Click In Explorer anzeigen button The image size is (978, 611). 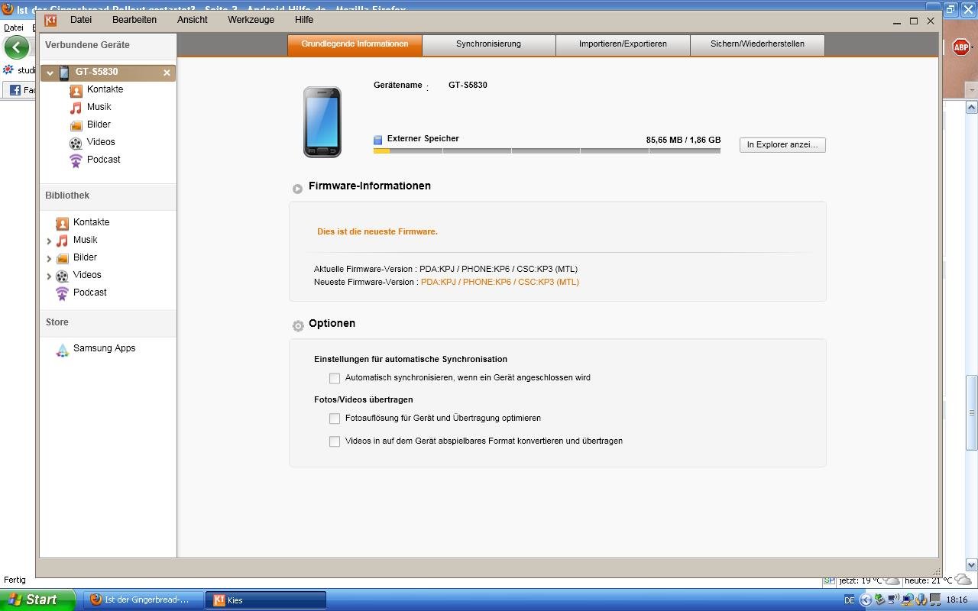782,144
